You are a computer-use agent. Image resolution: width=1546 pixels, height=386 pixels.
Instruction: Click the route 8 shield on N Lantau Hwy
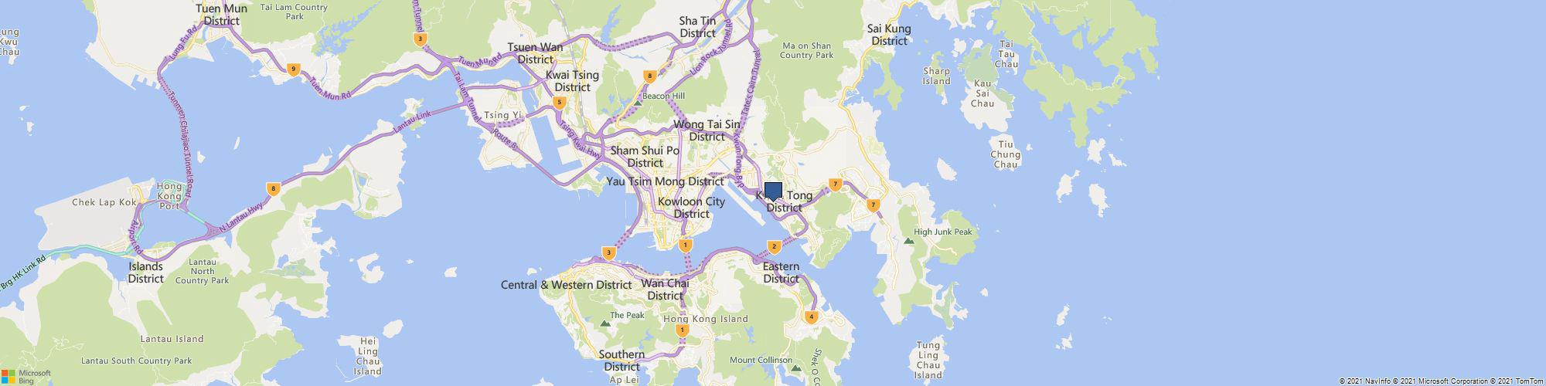(x=272, y=188)
